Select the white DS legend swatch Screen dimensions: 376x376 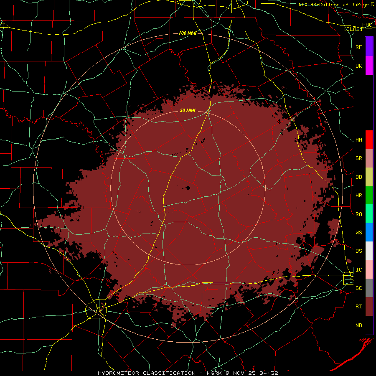(369, 251)
